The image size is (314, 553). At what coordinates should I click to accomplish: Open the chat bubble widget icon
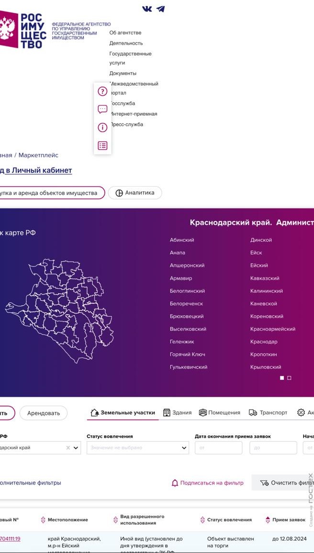102,110
